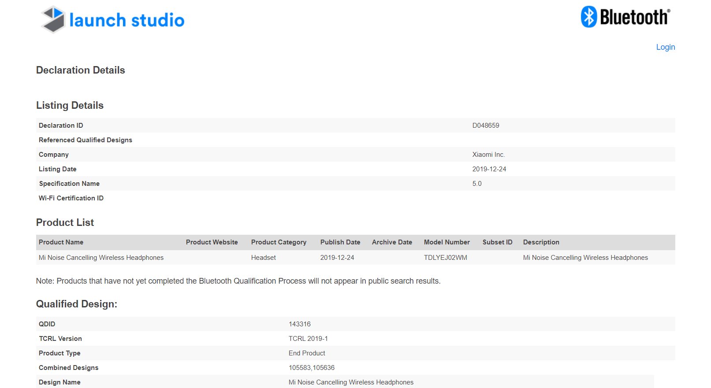Click the TCRL Version label
Image resolution: width=711 pixels, height=388 pixels.
tap(60, 339)
